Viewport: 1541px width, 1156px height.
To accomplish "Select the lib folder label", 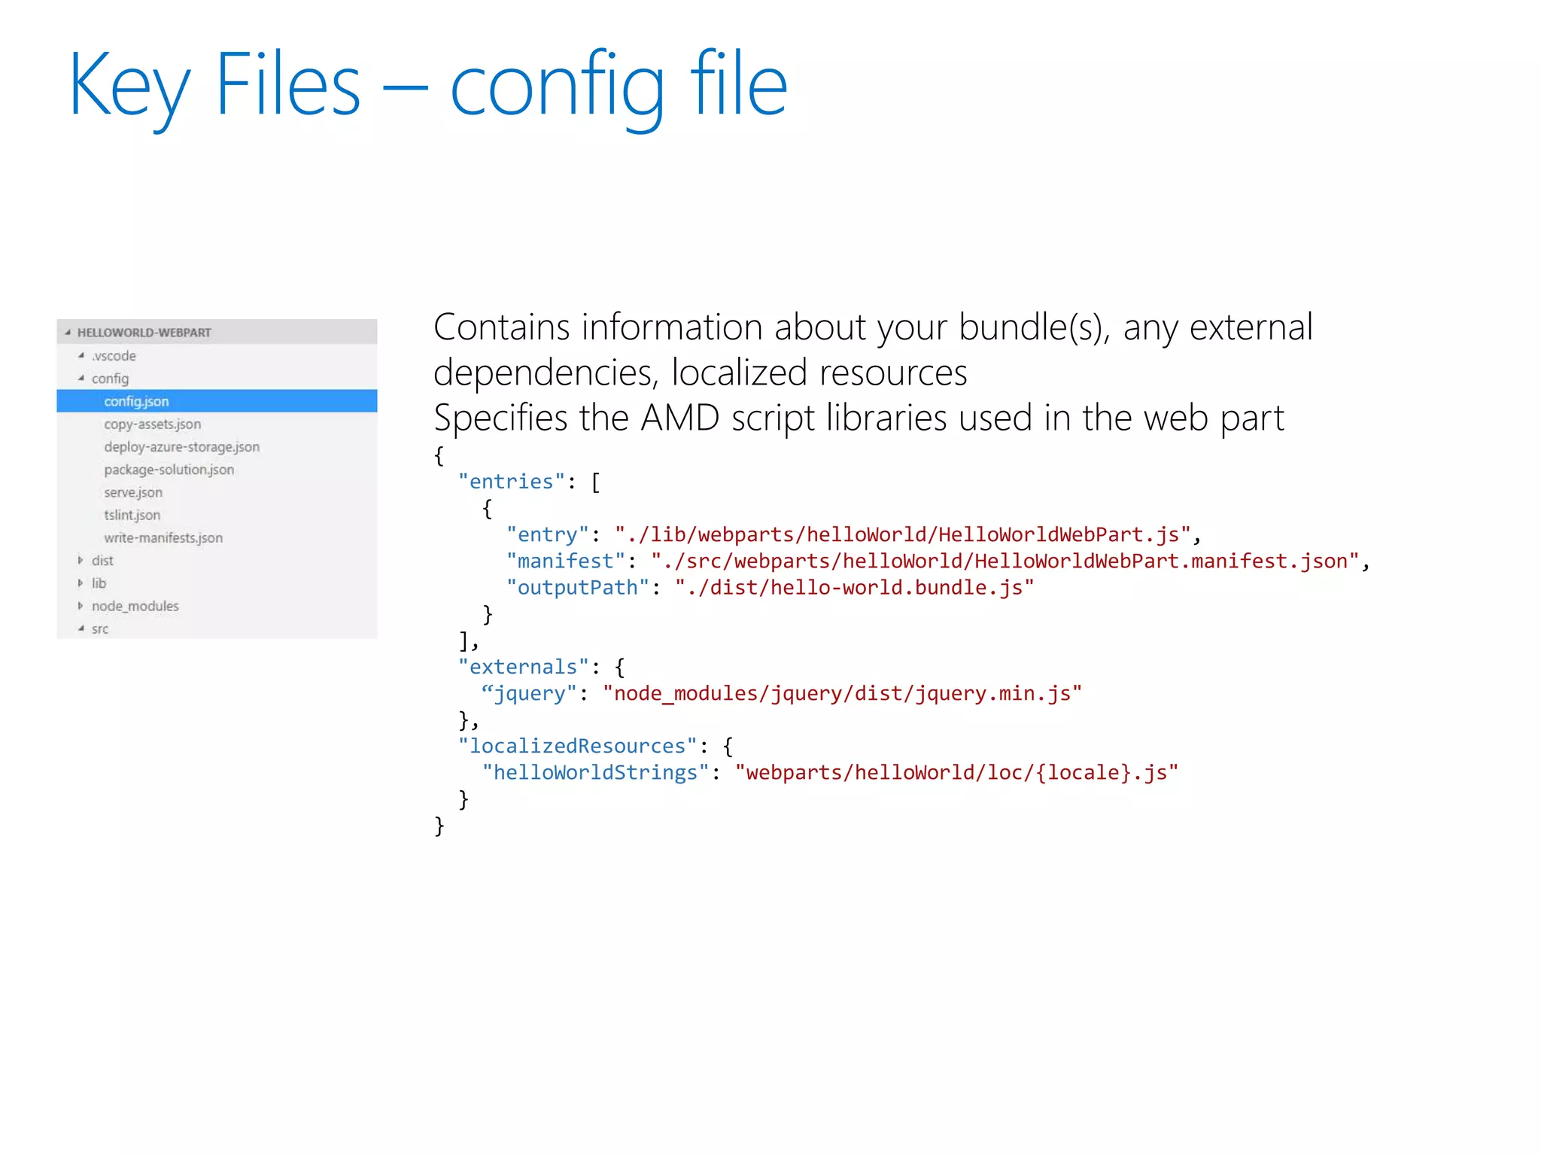I will click(99, 583).
